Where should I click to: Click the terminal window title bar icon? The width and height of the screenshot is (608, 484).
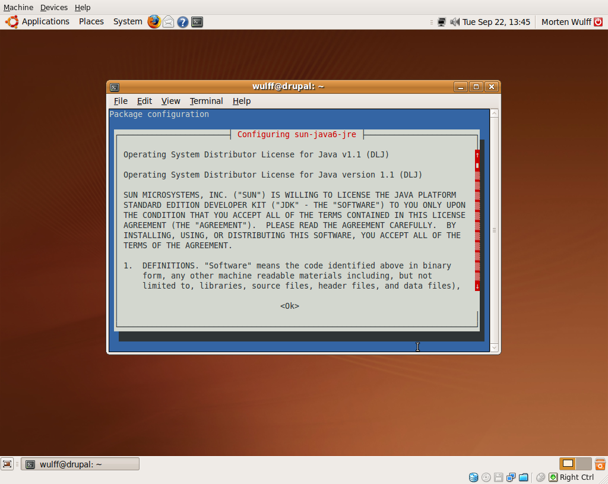tap(115, 87)
